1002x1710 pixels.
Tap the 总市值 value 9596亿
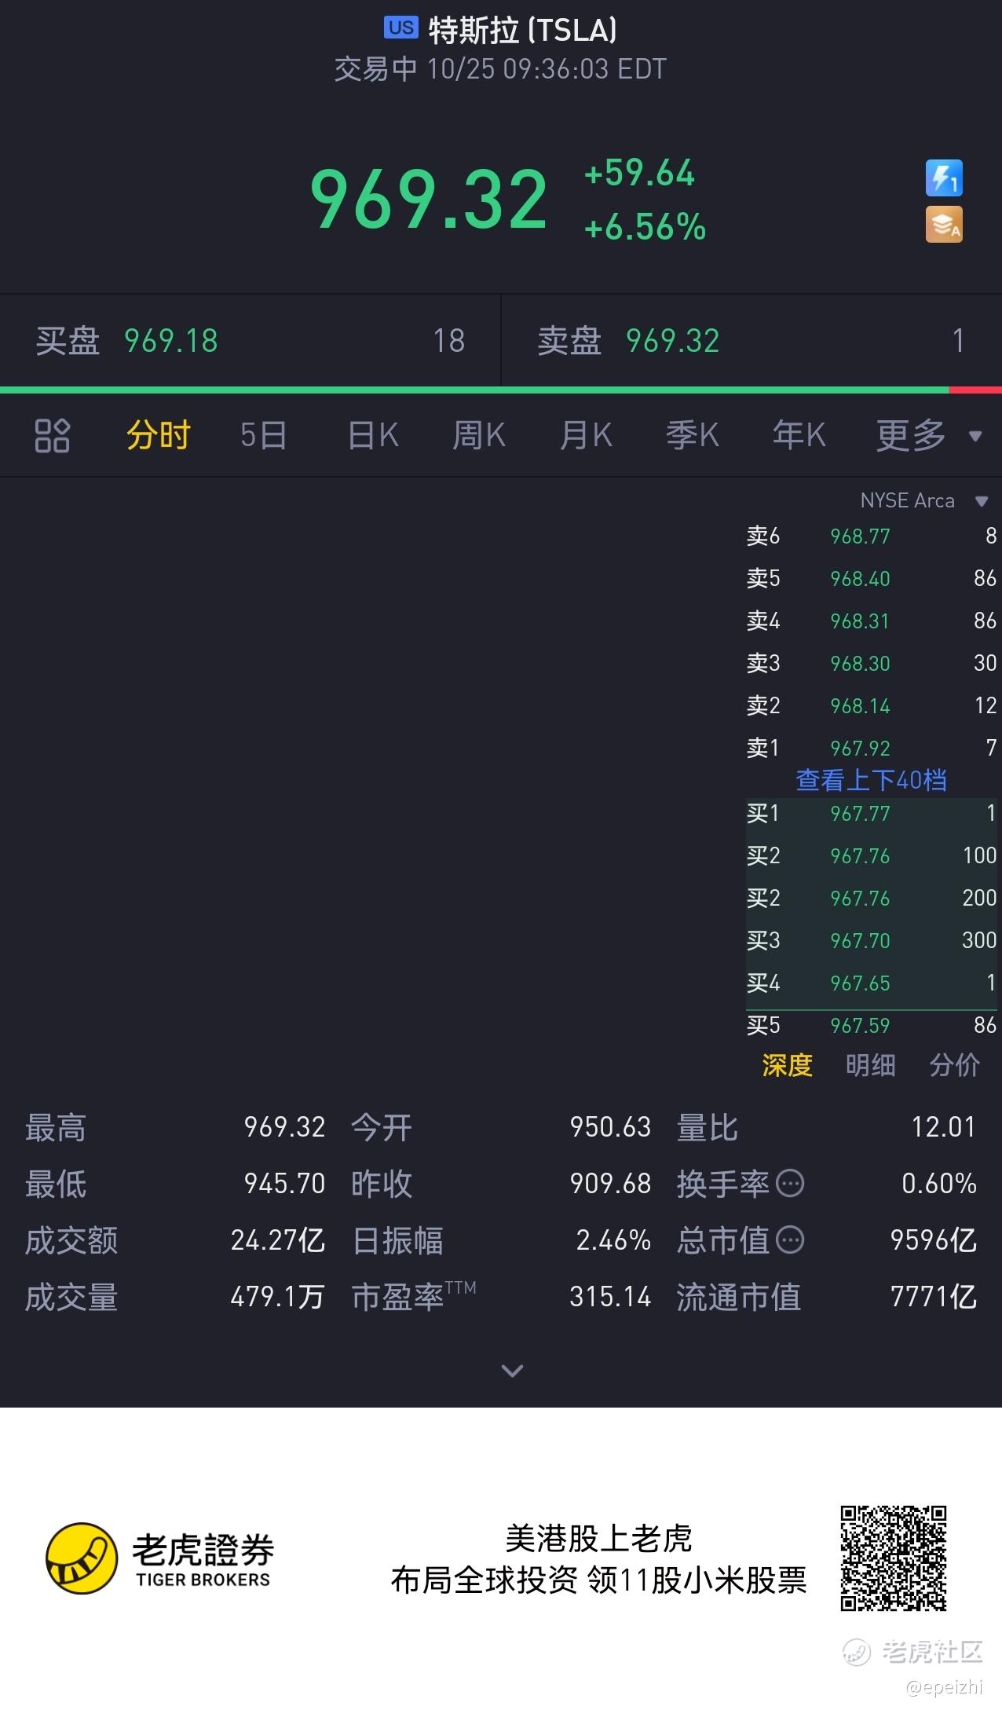tap(934, 1240)
